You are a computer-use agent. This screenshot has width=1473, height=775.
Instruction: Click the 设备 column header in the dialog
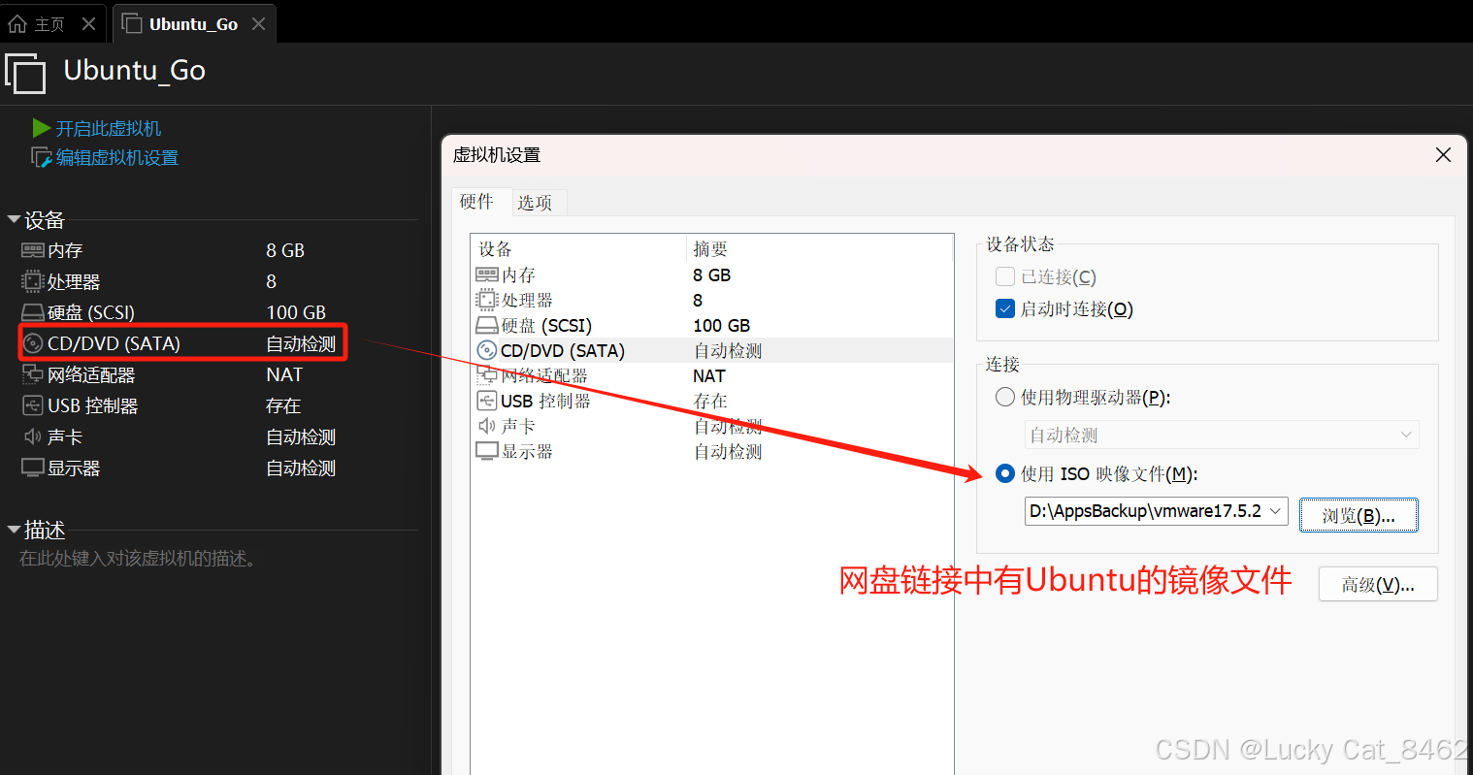coord(495,249)
